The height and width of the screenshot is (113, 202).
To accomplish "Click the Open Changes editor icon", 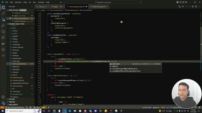I will [x=180, y=7].
